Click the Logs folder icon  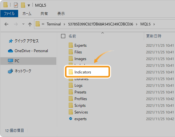[x=71, y=86]
